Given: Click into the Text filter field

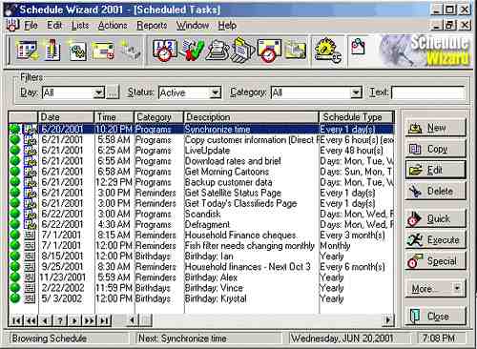Looking at the screenshot, I should point(428,92).
